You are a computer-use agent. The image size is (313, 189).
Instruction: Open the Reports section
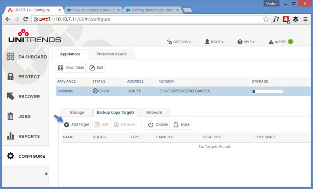[23, 136]
